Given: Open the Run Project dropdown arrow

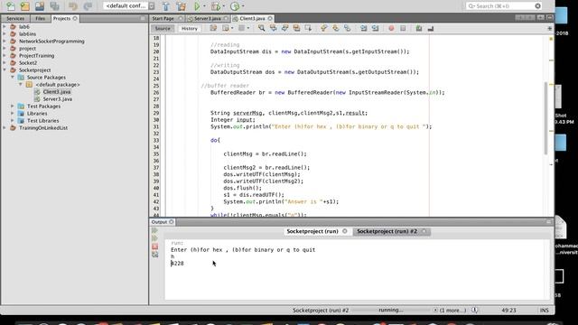Looking at the screenshot, I should 204,6.
